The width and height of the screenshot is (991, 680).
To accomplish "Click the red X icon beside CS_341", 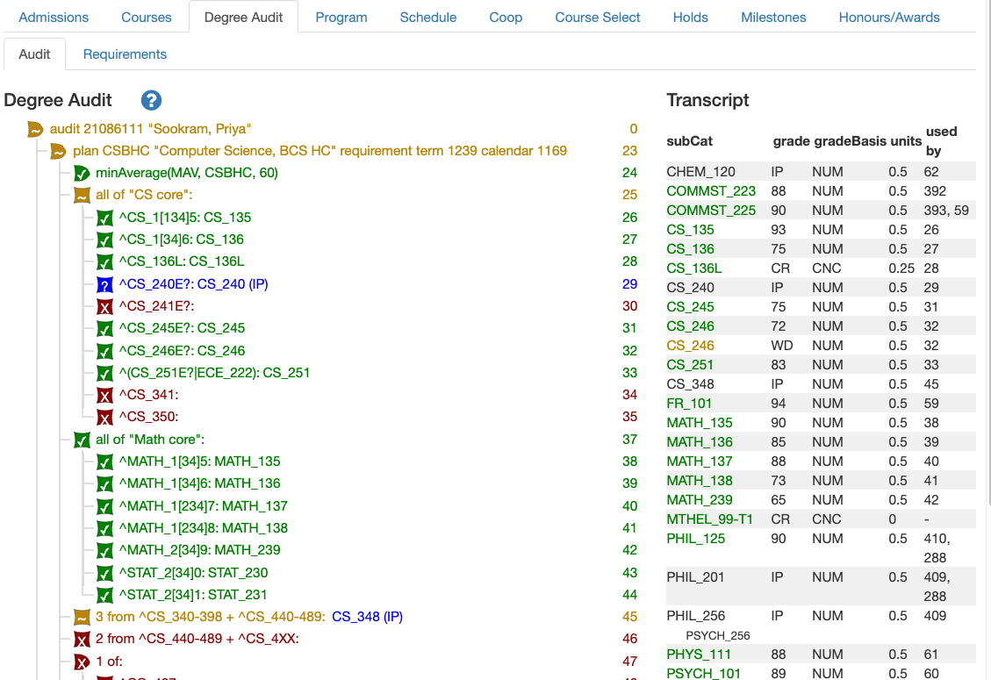I will tap(104, 395).
